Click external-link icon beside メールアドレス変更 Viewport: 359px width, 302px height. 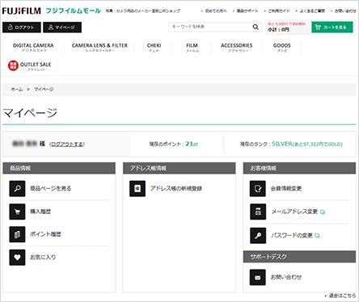pyautogui.click(x=323, y=212)
